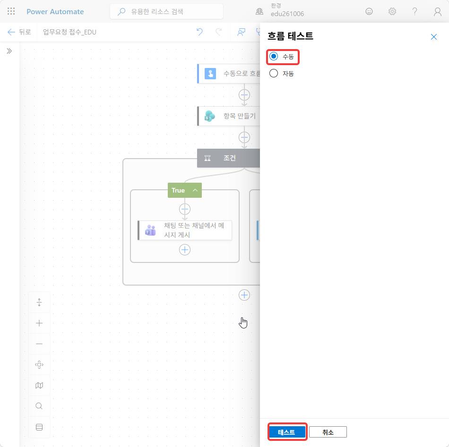Click the Teams icon on message card
This screenshot has width=449, height=447.
150,230
